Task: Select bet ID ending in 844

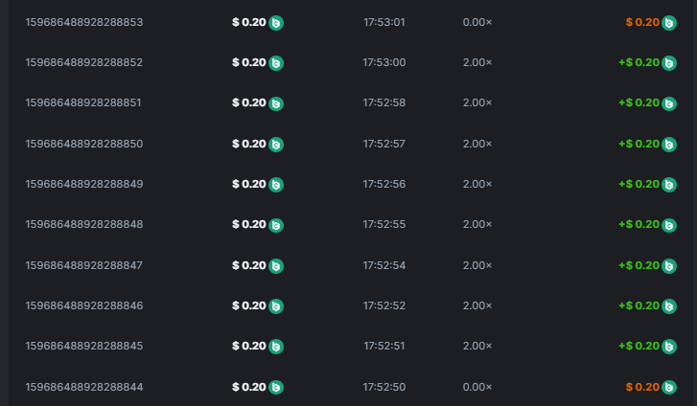Action: click(83, 387)
